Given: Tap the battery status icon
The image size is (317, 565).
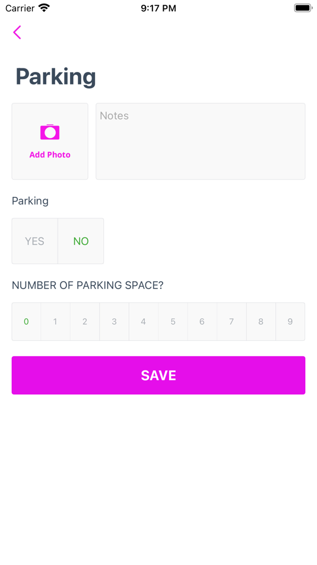Looking at the screenshot, I should tap(303, 8).
